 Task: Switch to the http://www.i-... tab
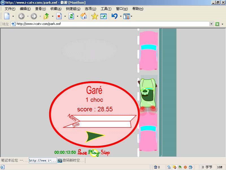point(43,160)
